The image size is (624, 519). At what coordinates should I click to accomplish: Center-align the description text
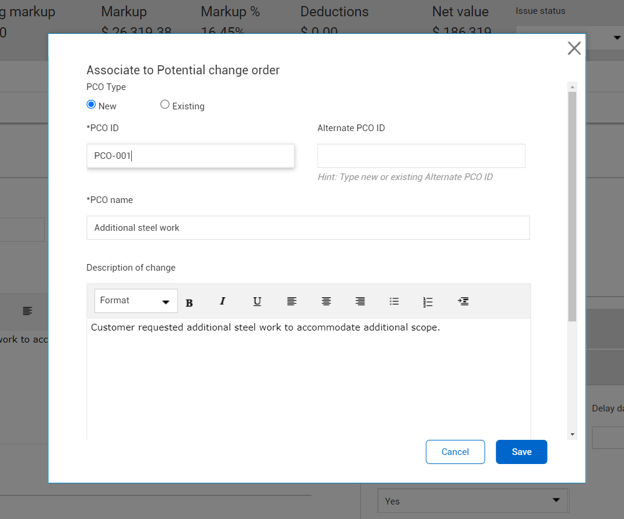pyautogui.click(x=326, y=301)
